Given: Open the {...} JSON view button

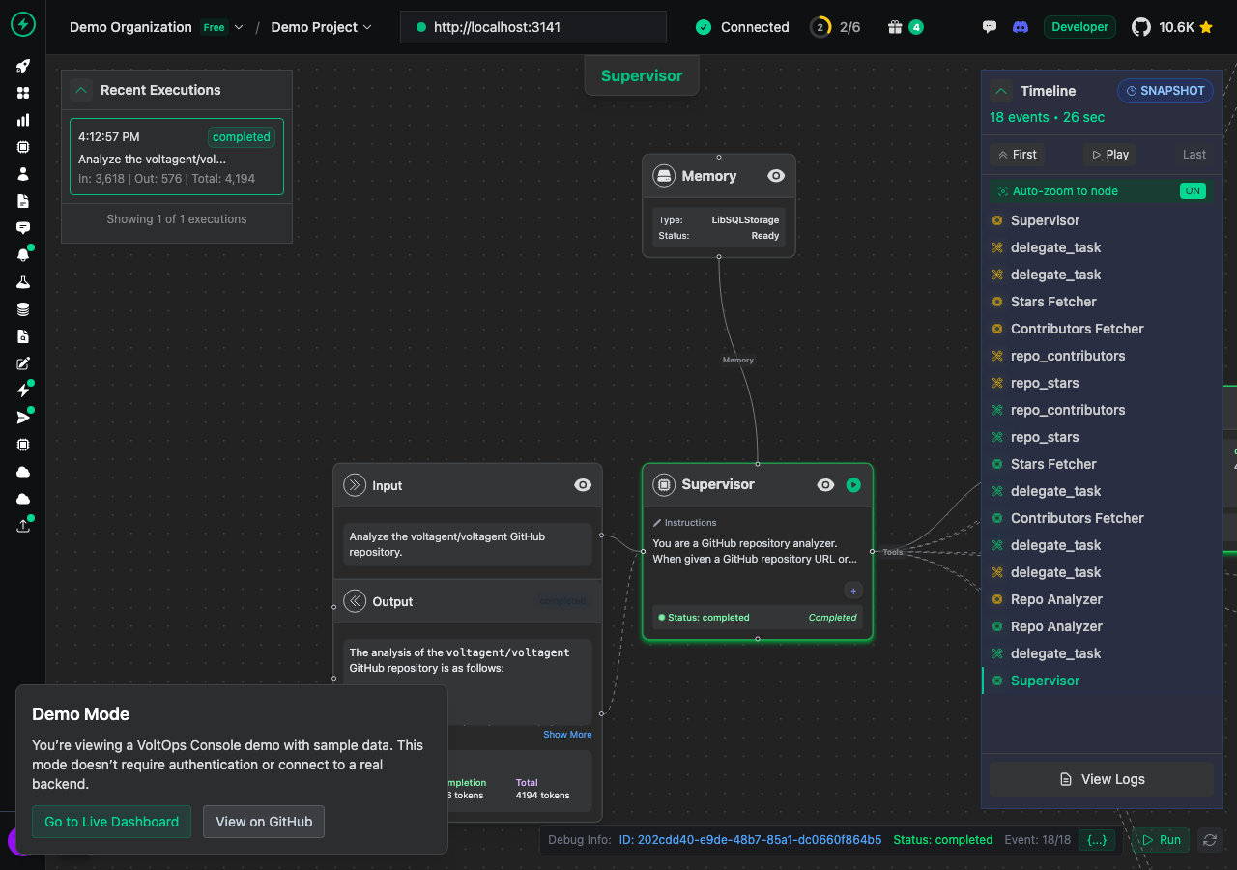Looking at the screenshot, I should point(1097,840).
